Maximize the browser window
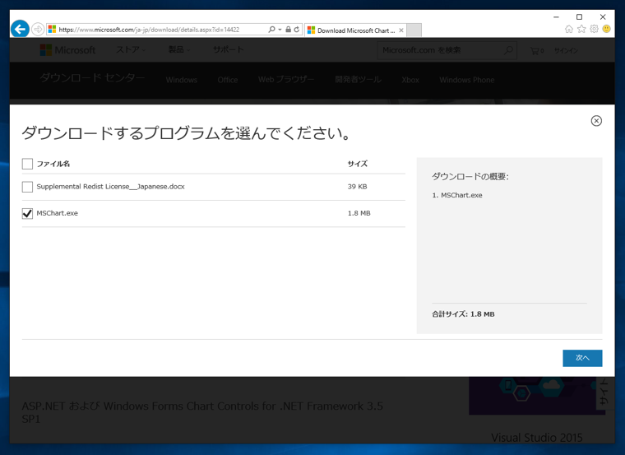625x455 pixels. click(x=579, y=16)
